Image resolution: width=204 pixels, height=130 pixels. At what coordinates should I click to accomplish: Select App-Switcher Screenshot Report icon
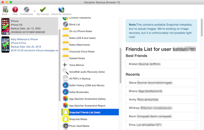coord(65,105)
